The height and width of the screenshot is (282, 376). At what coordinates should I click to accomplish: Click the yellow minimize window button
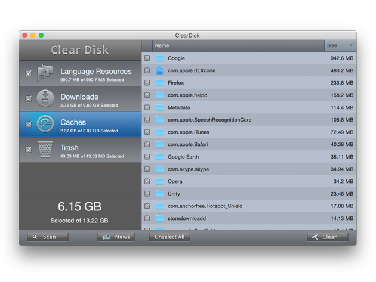click(33, 35)
